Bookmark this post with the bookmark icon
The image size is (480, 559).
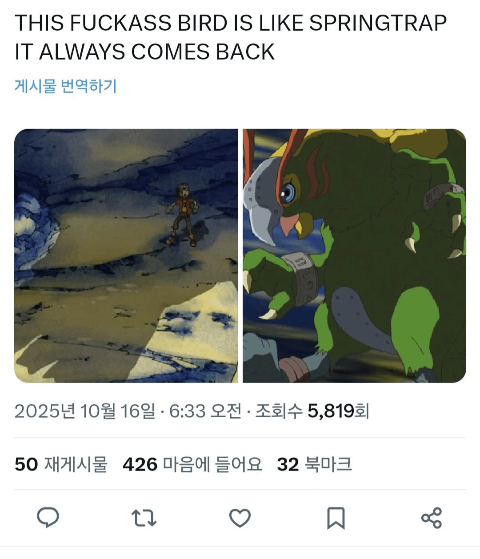click(x=336, y=518)
